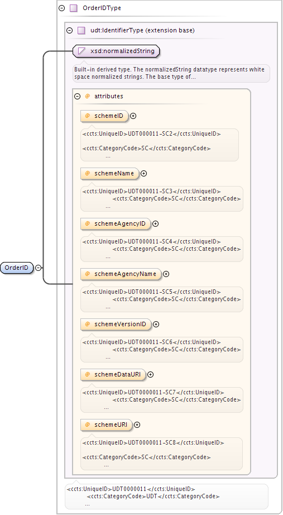The width and height of the screenshot is (283, 515).
Task: Click the @ icon beside attributes heading
Action: (88, 96)
